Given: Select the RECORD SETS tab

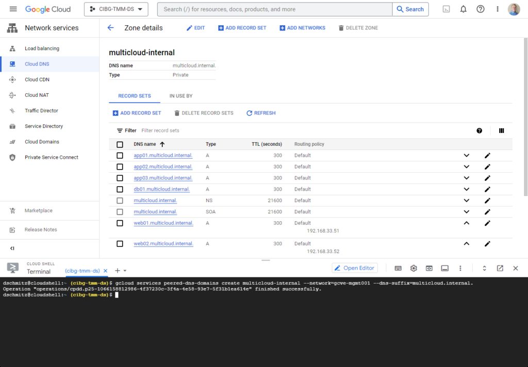Looking at the screenshot, I should click(135, 96).
